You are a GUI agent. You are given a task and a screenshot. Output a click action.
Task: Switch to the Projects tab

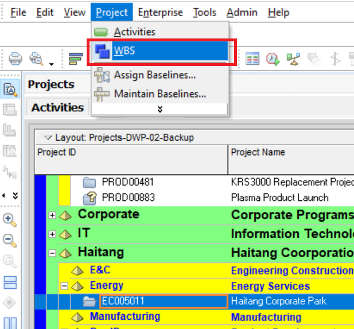coord(51,84)
